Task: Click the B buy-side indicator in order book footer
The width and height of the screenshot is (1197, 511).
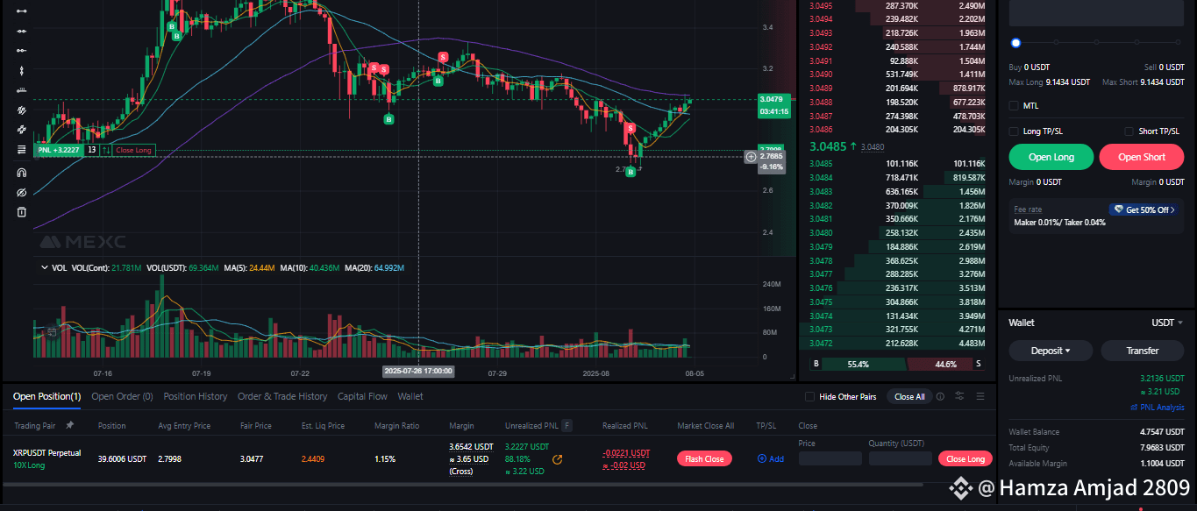Action: pyautogui.click(x=816, y=364)
